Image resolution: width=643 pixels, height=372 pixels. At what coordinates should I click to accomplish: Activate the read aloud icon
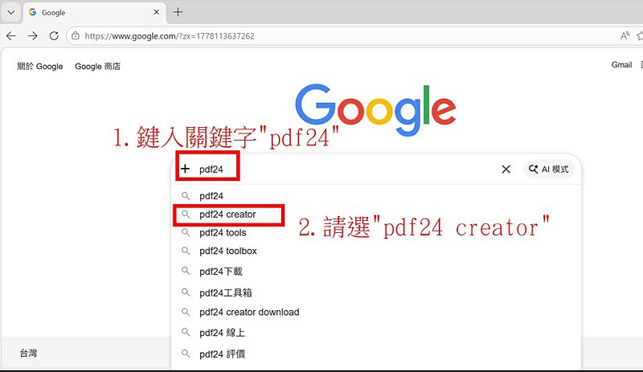tap(625, 36)
